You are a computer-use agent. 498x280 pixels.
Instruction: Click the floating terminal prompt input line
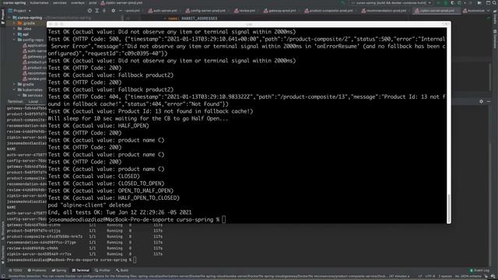[137, 219]
